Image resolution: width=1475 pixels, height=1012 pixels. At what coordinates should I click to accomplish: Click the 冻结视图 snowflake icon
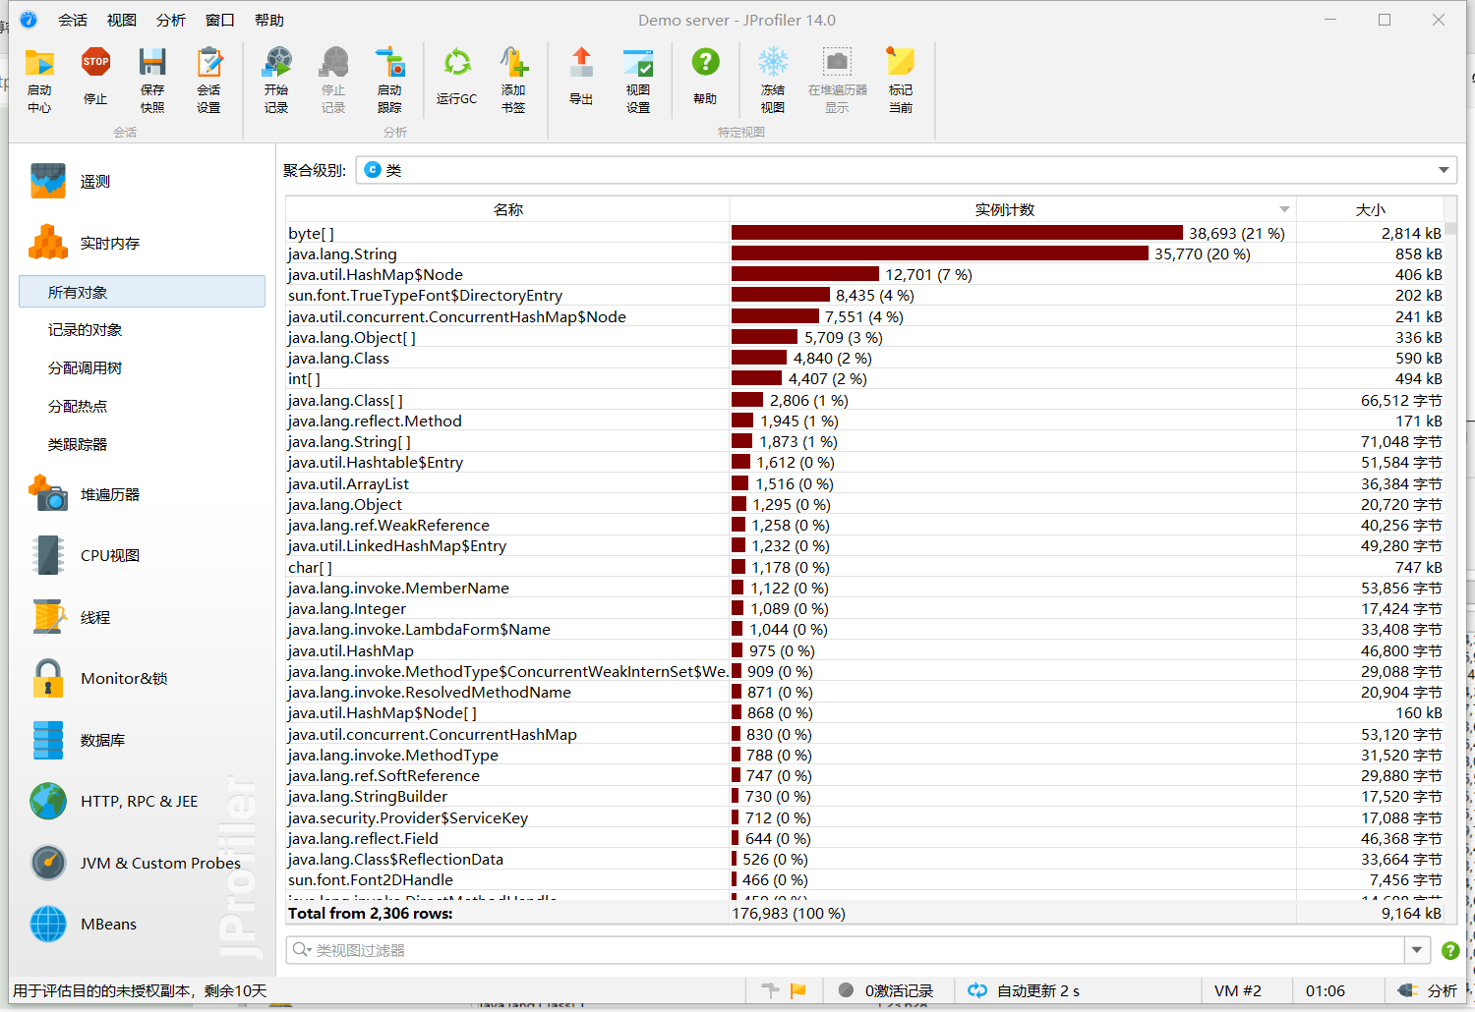pyautogui.click(x=773, y=63)
